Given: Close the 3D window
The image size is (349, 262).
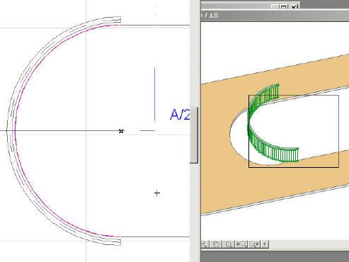Looking at the screenshot, I should click(x=294, y=7).
